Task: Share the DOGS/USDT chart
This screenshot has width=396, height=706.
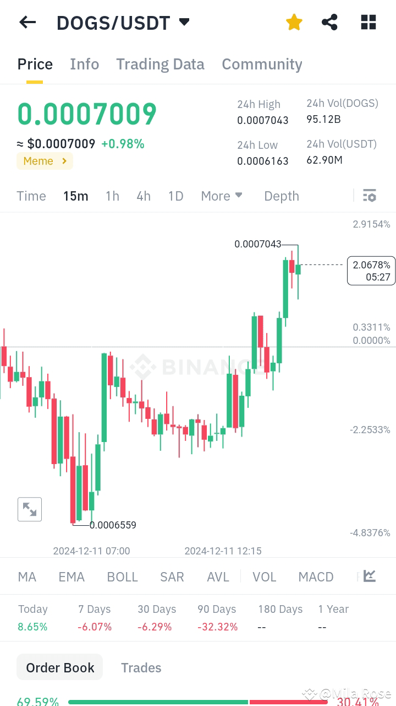Action: [x=329, y=22]
